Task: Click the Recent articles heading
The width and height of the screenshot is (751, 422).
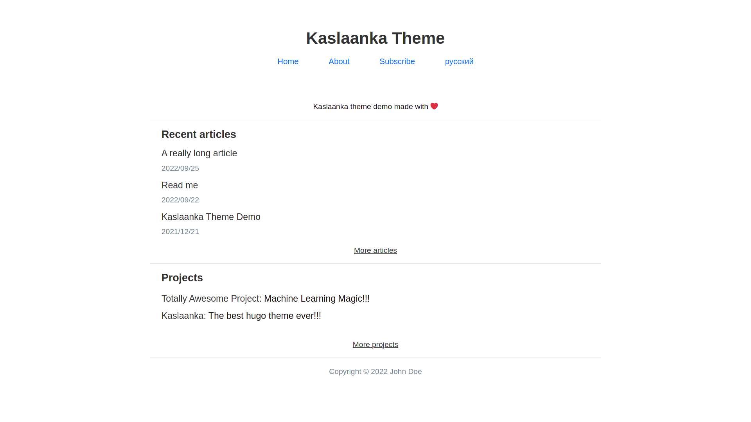Action: point(199,134)
